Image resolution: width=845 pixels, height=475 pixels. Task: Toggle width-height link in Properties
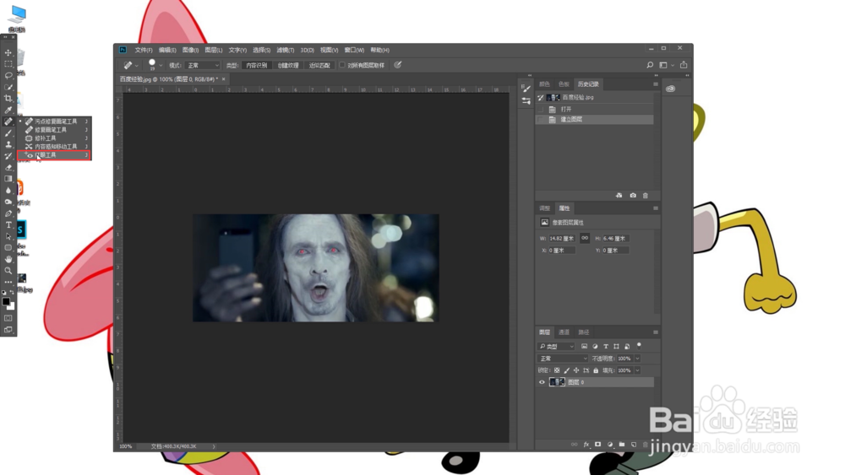(x=585, y=238)
